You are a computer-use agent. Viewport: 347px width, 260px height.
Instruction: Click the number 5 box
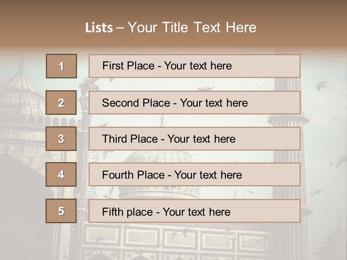coord(61,211)
